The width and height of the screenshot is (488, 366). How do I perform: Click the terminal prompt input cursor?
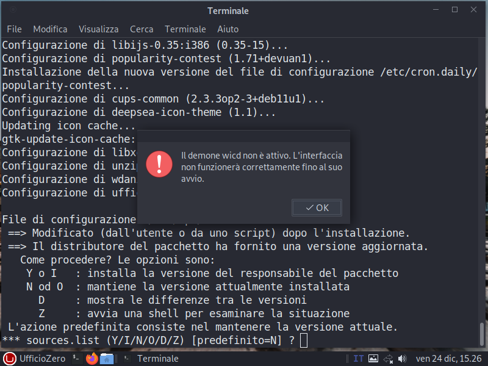click(304, 340)
